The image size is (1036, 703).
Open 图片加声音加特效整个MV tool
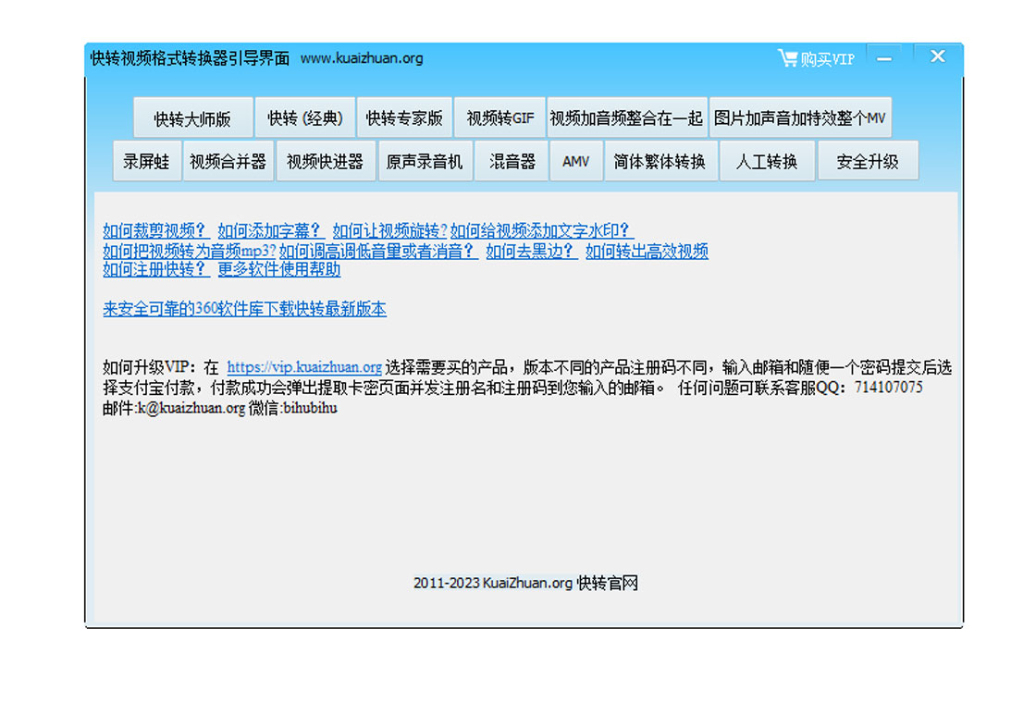click(x=800, y=118)
